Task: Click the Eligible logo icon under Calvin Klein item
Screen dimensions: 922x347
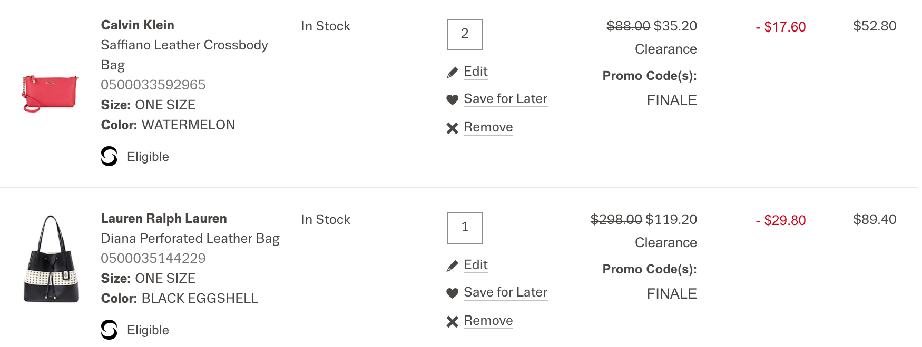Action: pos(109,156)
